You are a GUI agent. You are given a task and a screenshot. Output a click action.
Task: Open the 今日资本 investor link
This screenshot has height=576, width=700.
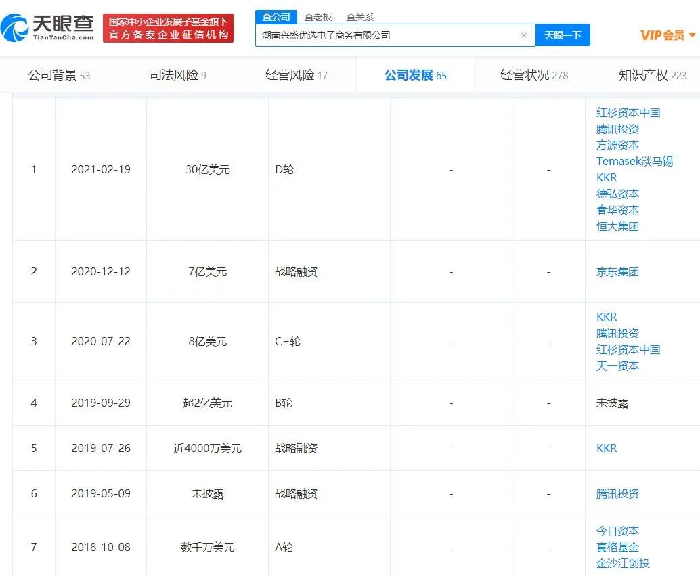click(617, 531)
